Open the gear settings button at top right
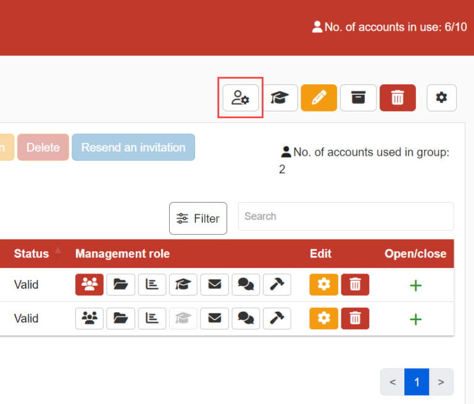 [x=441, y=98]
